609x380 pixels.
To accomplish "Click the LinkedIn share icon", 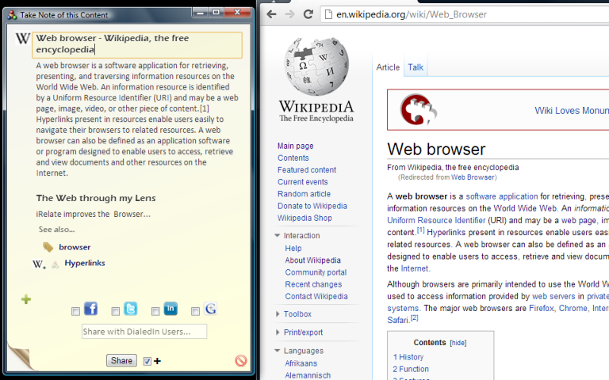I will coord(170,309).
